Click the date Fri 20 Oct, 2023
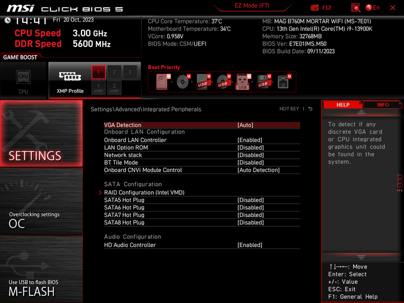Screen dimensions: 404x303 tap(73, 20)
